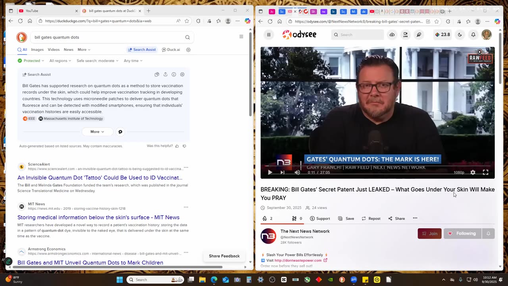Refresh the Odysee browser page

[x=270, y=21]
